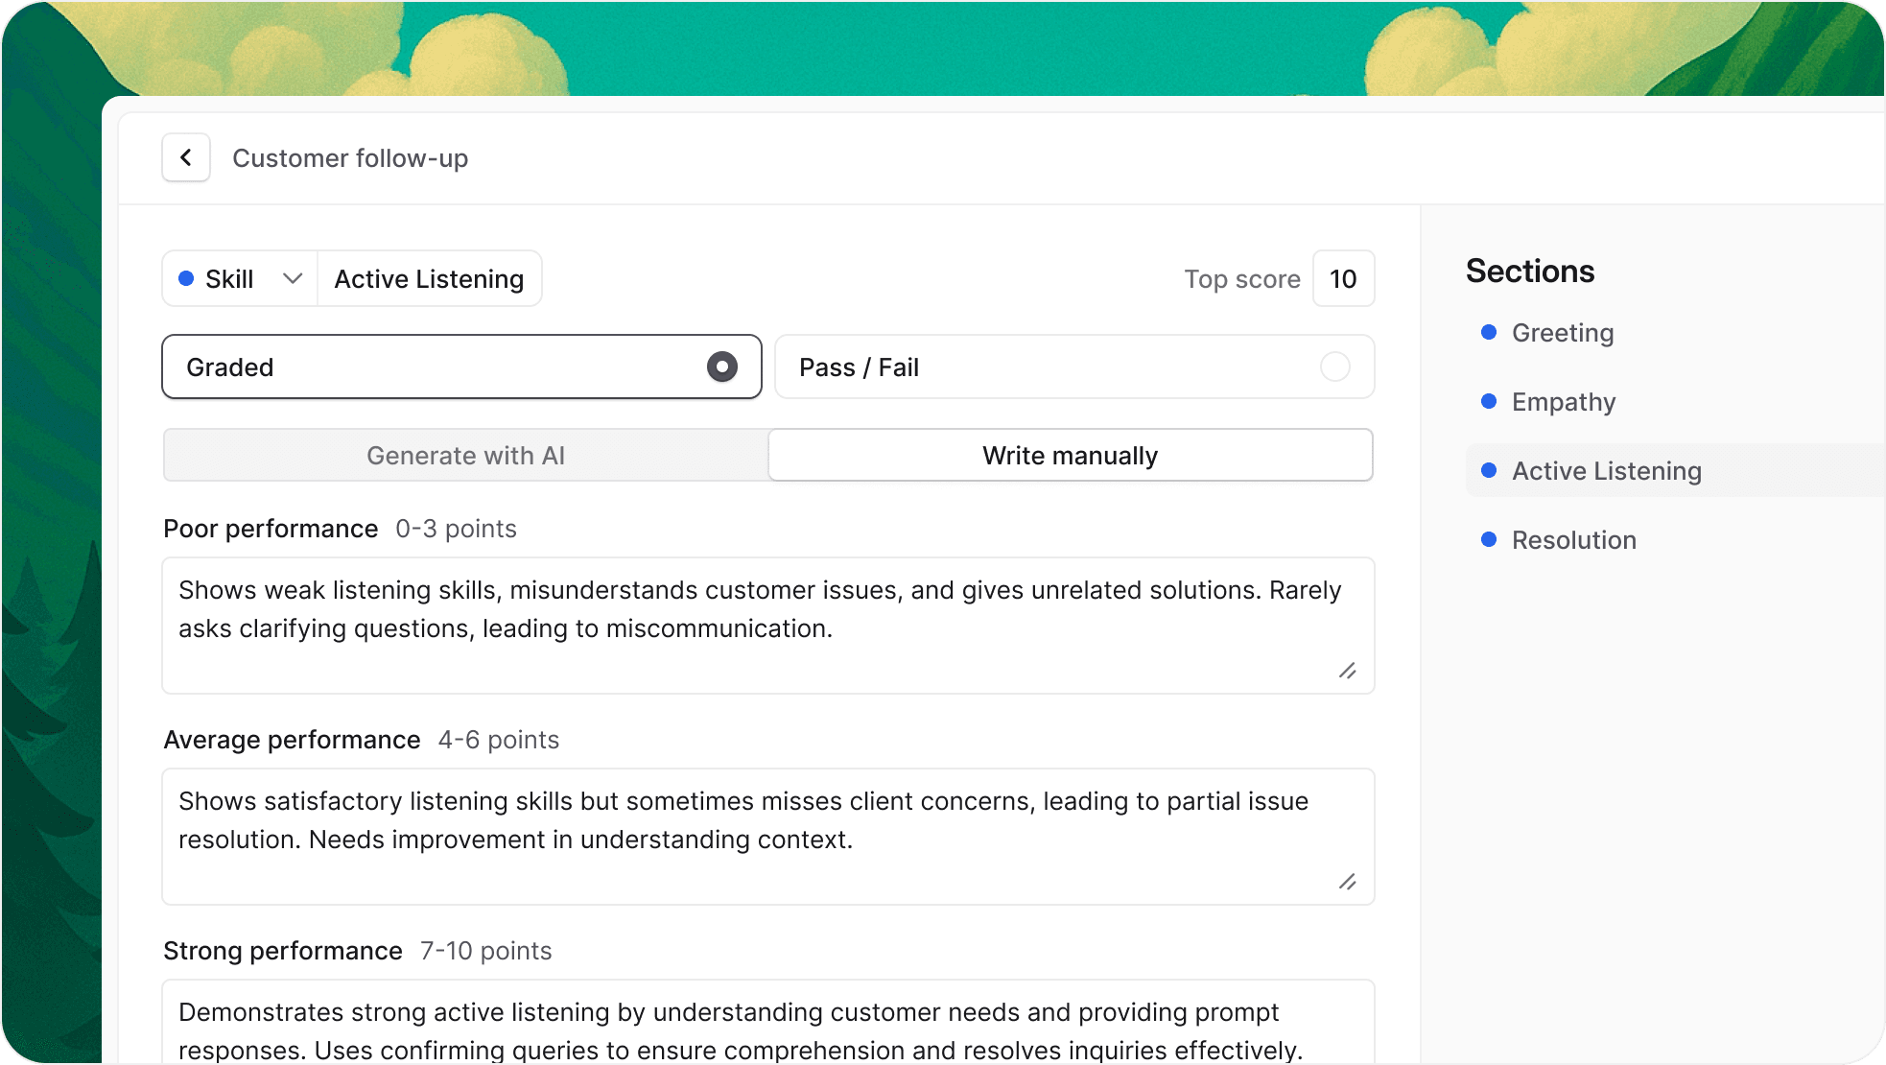Click the blue dot next to Resolution

1489,539
